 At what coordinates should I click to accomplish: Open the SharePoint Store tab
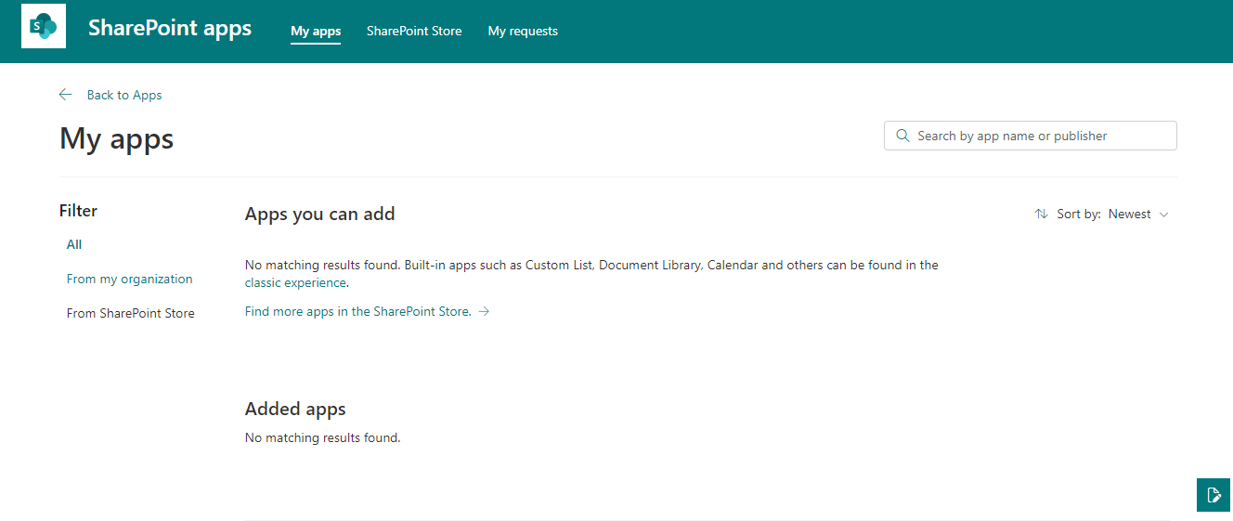414,31
